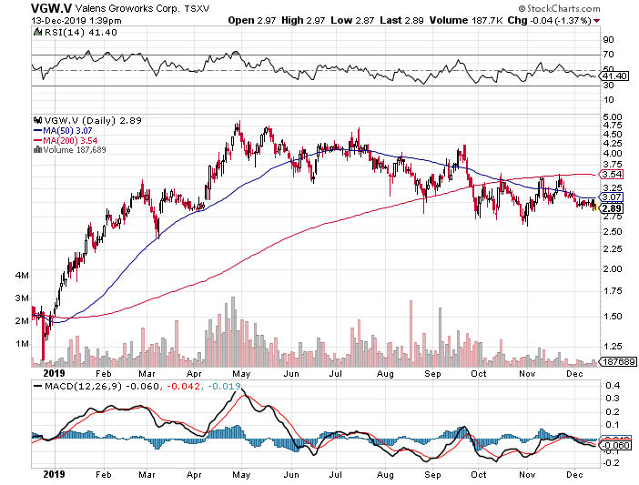Click the 1.50 price axis label
The height and width of the screenshot is (485, 639).
pyautogui.click(x=613, y=317)
